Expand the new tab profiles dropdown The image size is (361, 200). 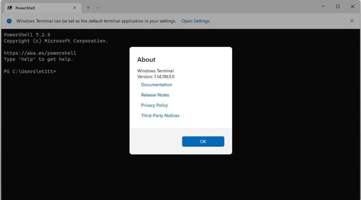98,8
